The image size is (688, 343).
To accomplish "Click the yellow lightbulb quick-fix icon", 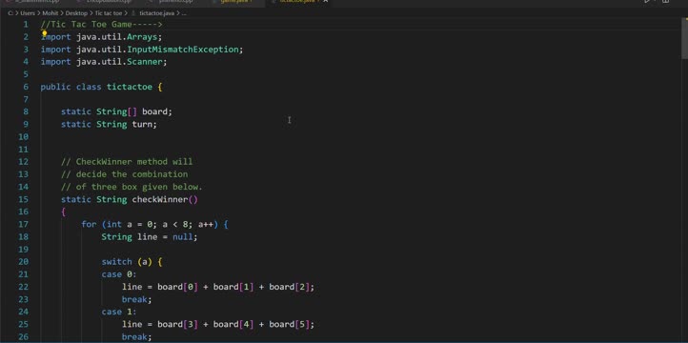I will pos(45,33).
